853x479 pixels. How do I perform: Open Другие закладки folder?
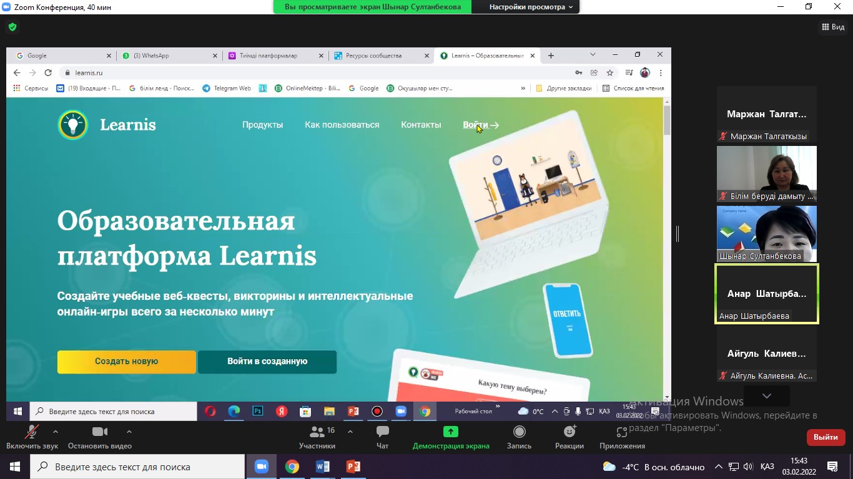[x=564, y=89]
